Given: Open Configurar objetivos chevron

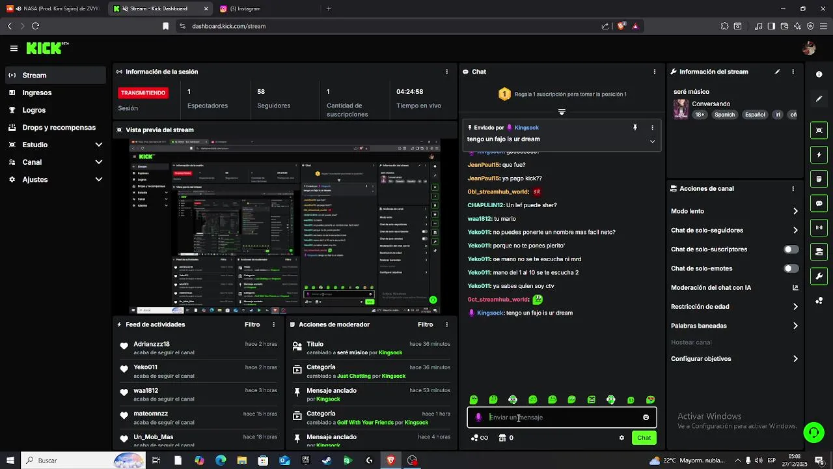Looking at the screenshot, I should (795, 359).
